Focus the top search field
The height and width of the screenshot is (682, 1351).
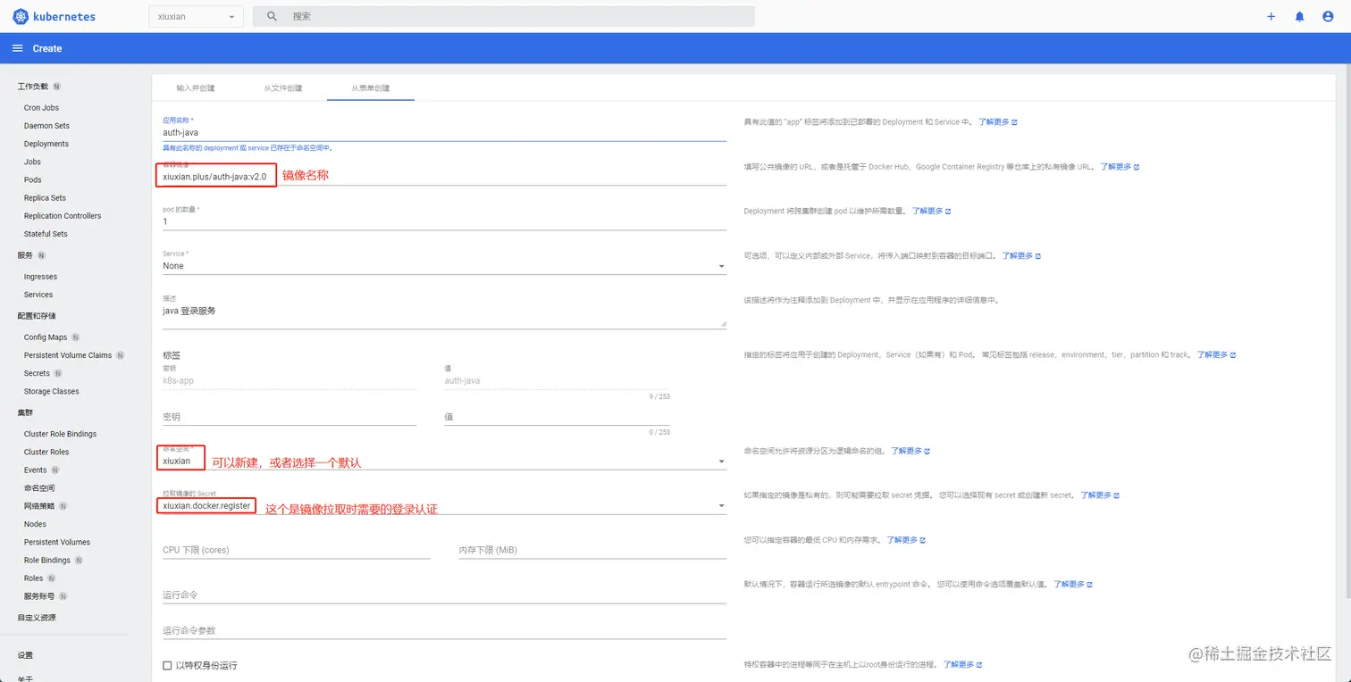504,16
